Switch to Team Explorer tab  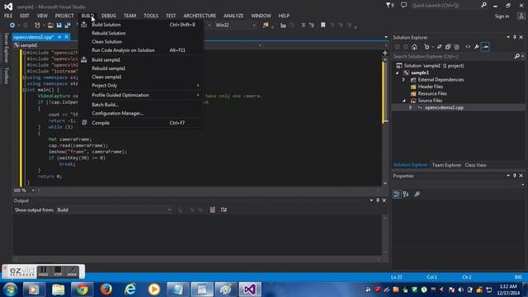click(446, 165)
